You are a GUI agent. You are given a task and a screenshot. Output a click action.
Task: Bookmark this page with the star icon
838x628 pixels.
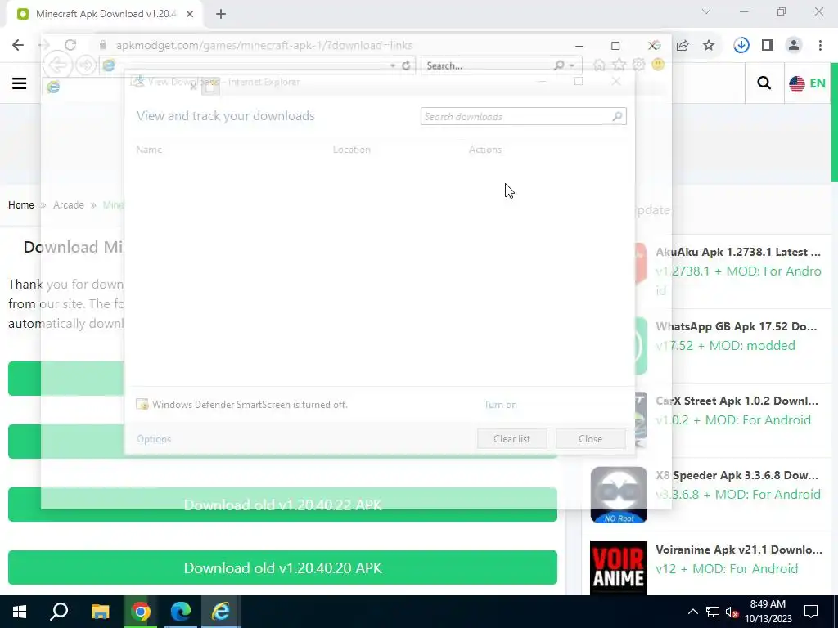tap(709, 46)
